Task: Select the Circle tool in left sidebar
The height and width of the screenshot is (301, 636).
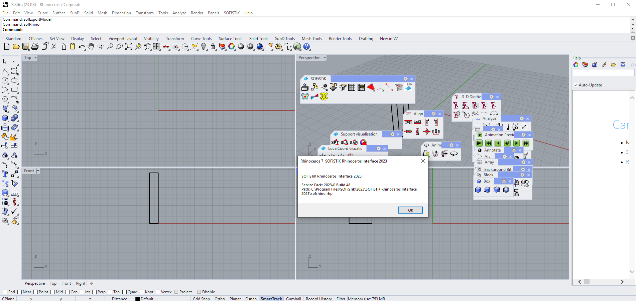Action: [5, 80]
